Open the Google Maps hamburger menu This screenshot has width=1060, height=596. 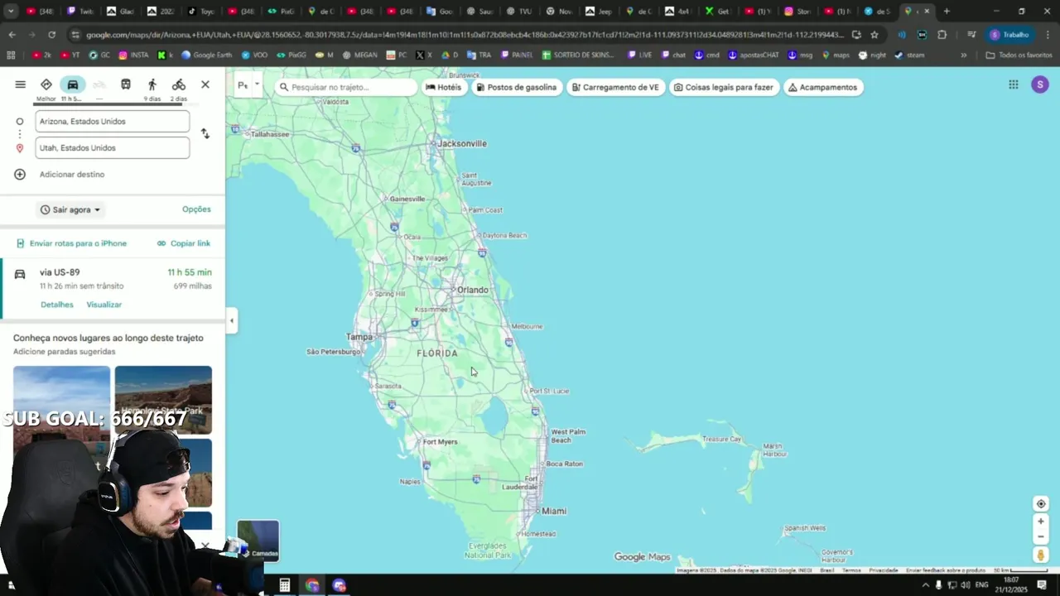tap(21, 84)
